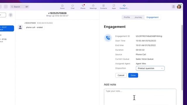Click the Start Time value 10:00 AM 01/15/2022
187x105 pixels.
click(146, 41)
